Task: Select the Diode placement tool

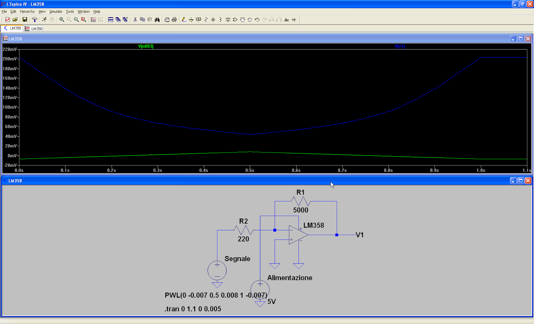Action: [228, 20]
